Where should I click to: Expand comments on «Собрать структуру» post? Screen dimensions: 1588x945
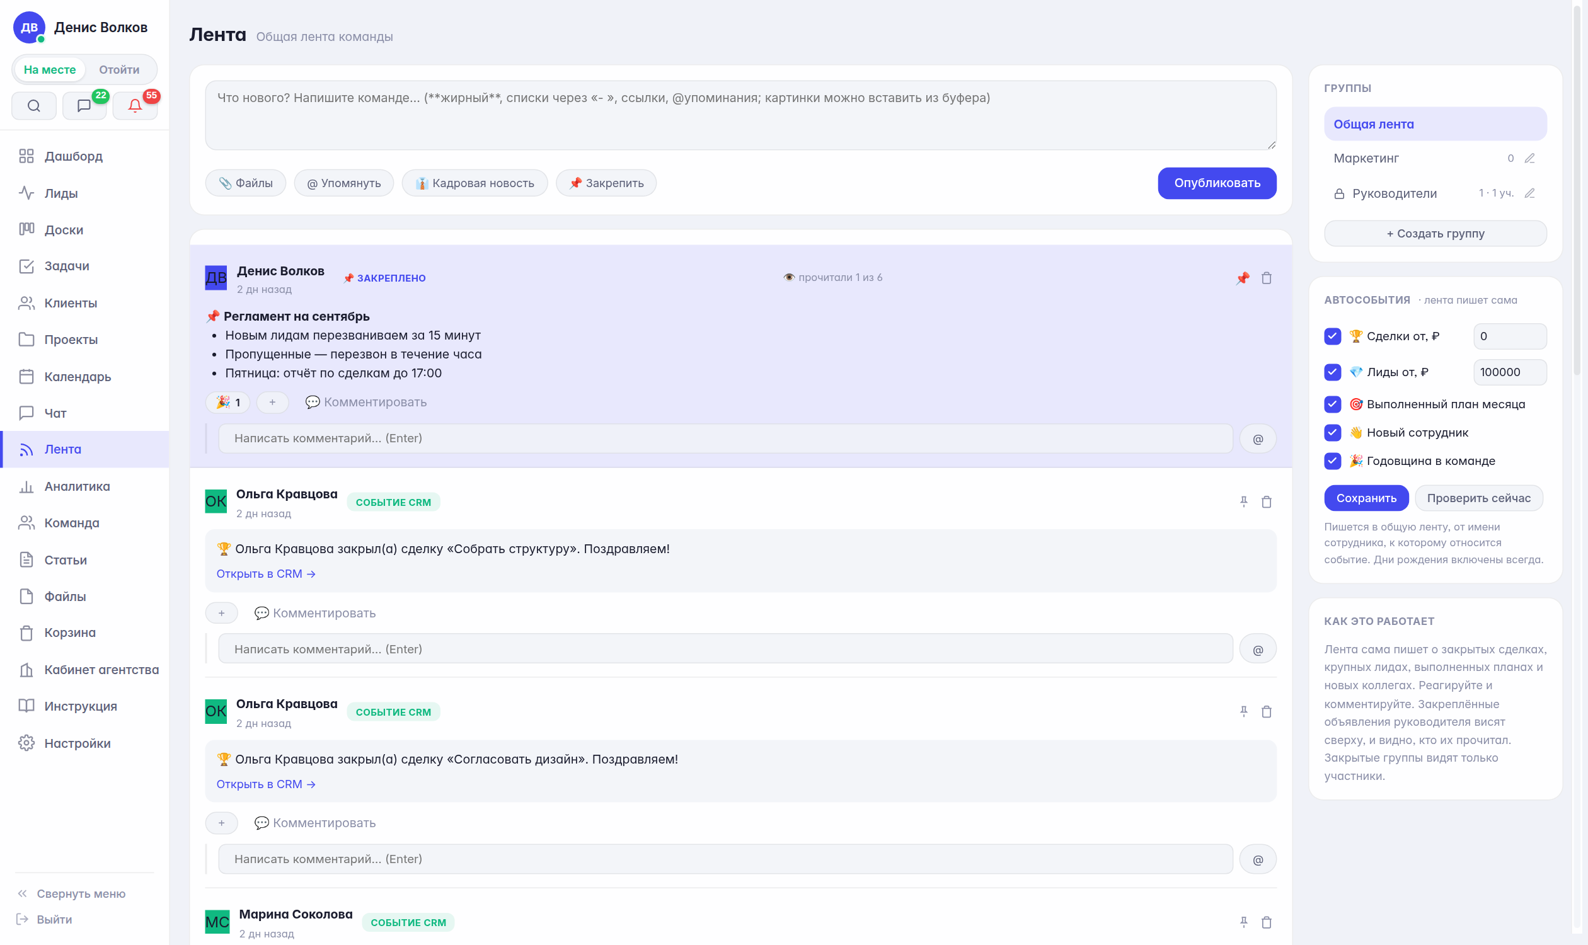[x=314, y=613]
